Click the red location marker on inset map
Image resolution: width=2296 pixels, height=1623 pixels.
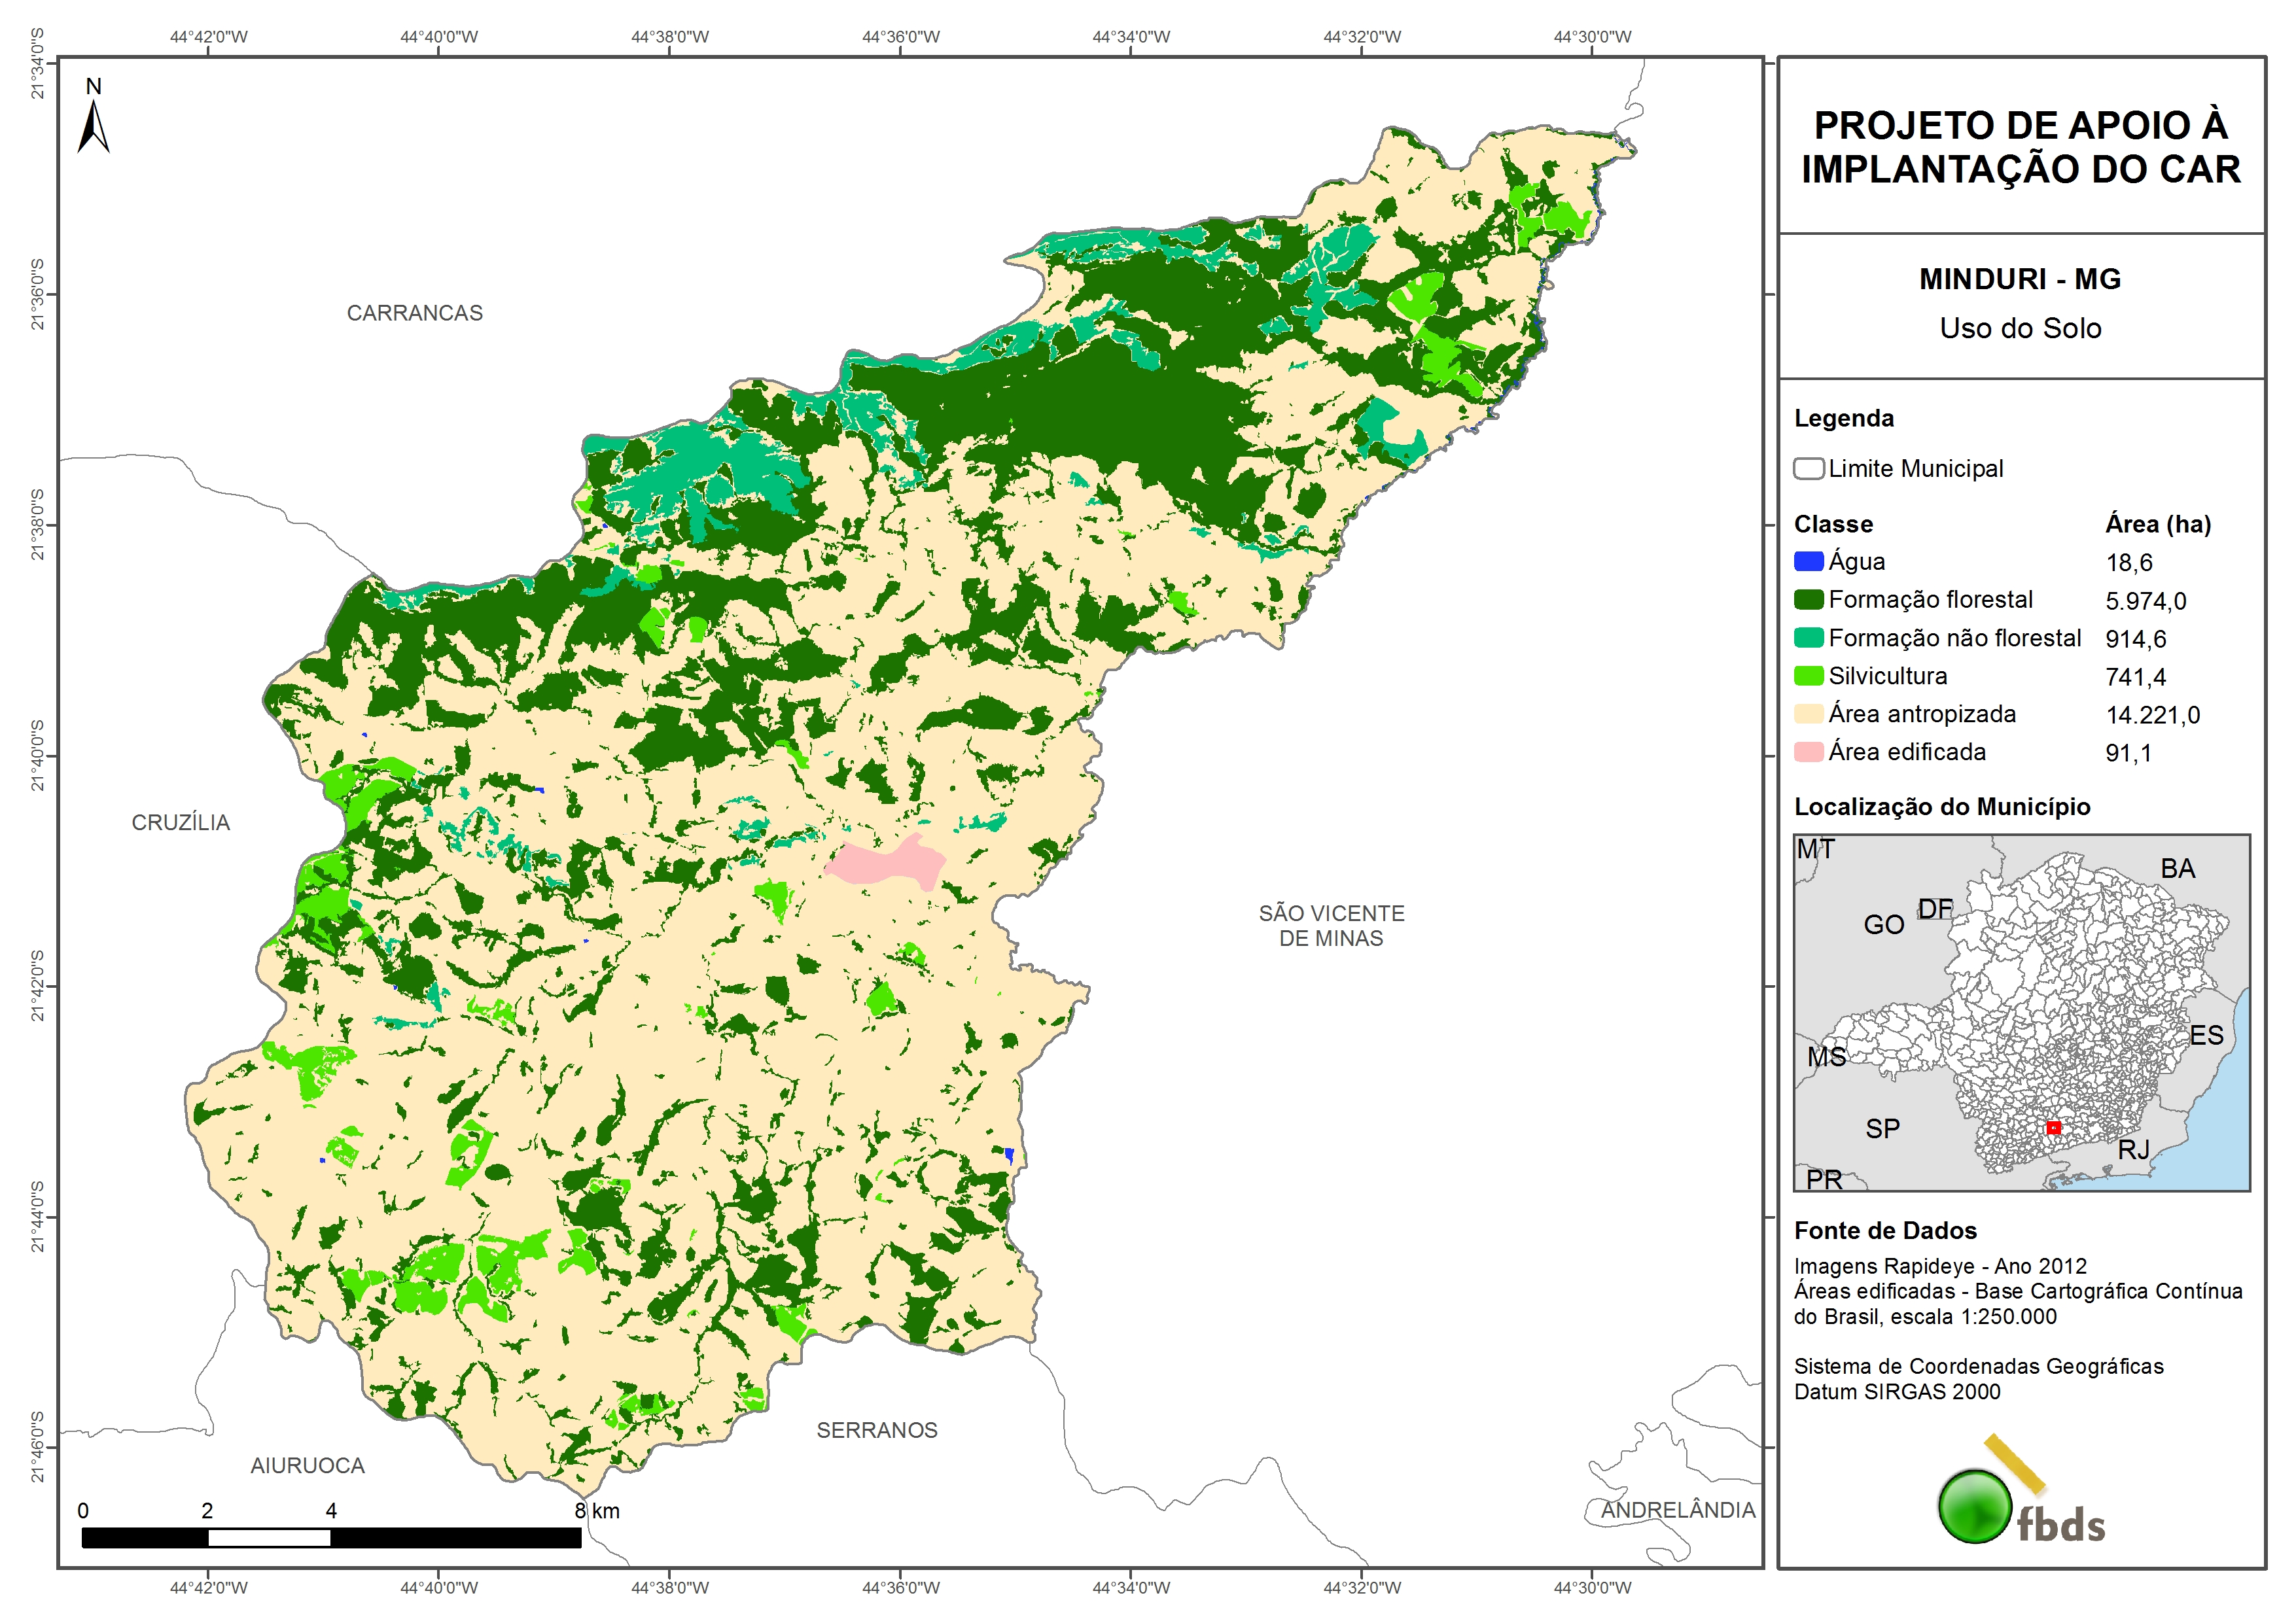pyautogui.click(x=2053, y=1127)
